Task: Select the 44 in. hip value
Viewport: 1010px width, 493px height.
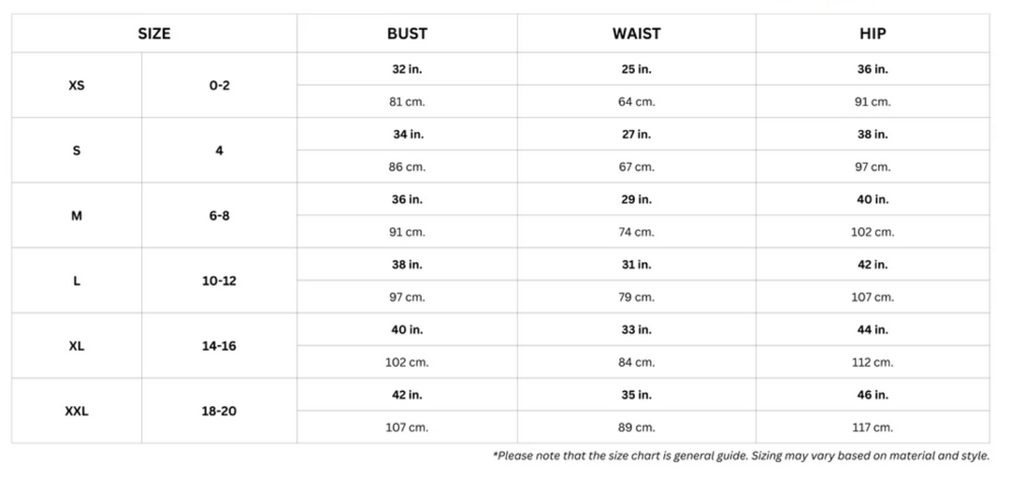Action: pyautogui.click(x=873, y=329)
